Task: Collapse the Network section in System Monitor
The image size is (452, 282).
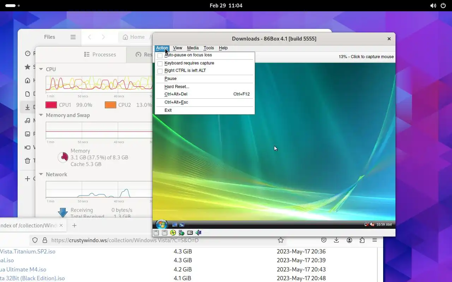Action: click(x=41, y=174)
